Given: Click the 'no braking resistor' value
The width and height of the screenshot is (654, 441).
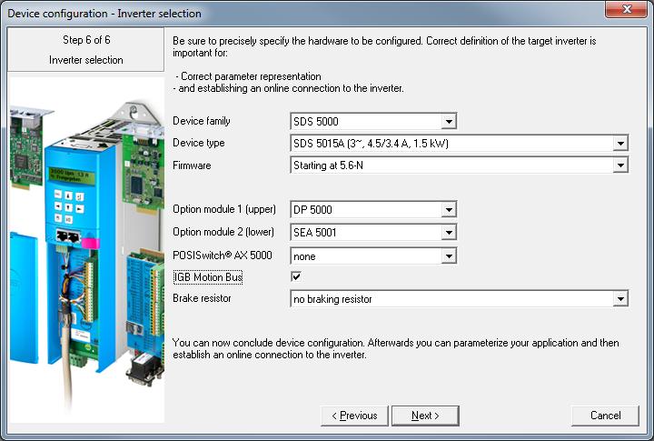Looking at the screenshot, I should point(332,299).
